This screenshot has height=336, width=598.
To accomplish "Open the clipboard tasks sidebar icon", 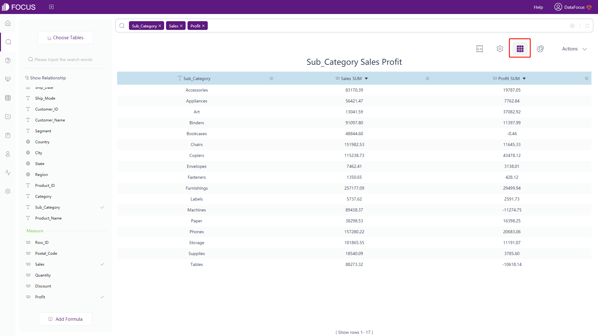I will click(x=8, y=135).
